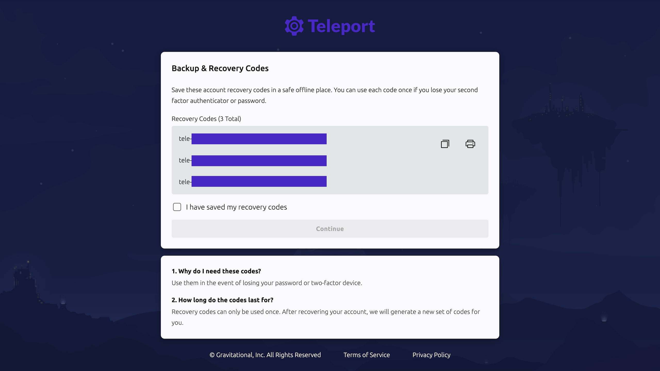This screenshot has width=660, height=371.
Task: Click the print icon to print recovery codes
Action: point(471,144)
